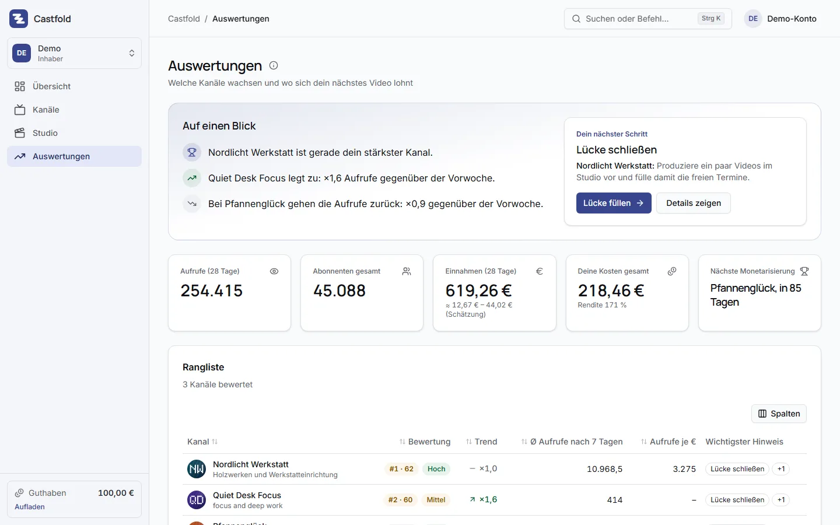Image resolution: width=840 pixels, height=525 pixels.
Task: Click the Hoch rating badge
Action: [436, 469]
